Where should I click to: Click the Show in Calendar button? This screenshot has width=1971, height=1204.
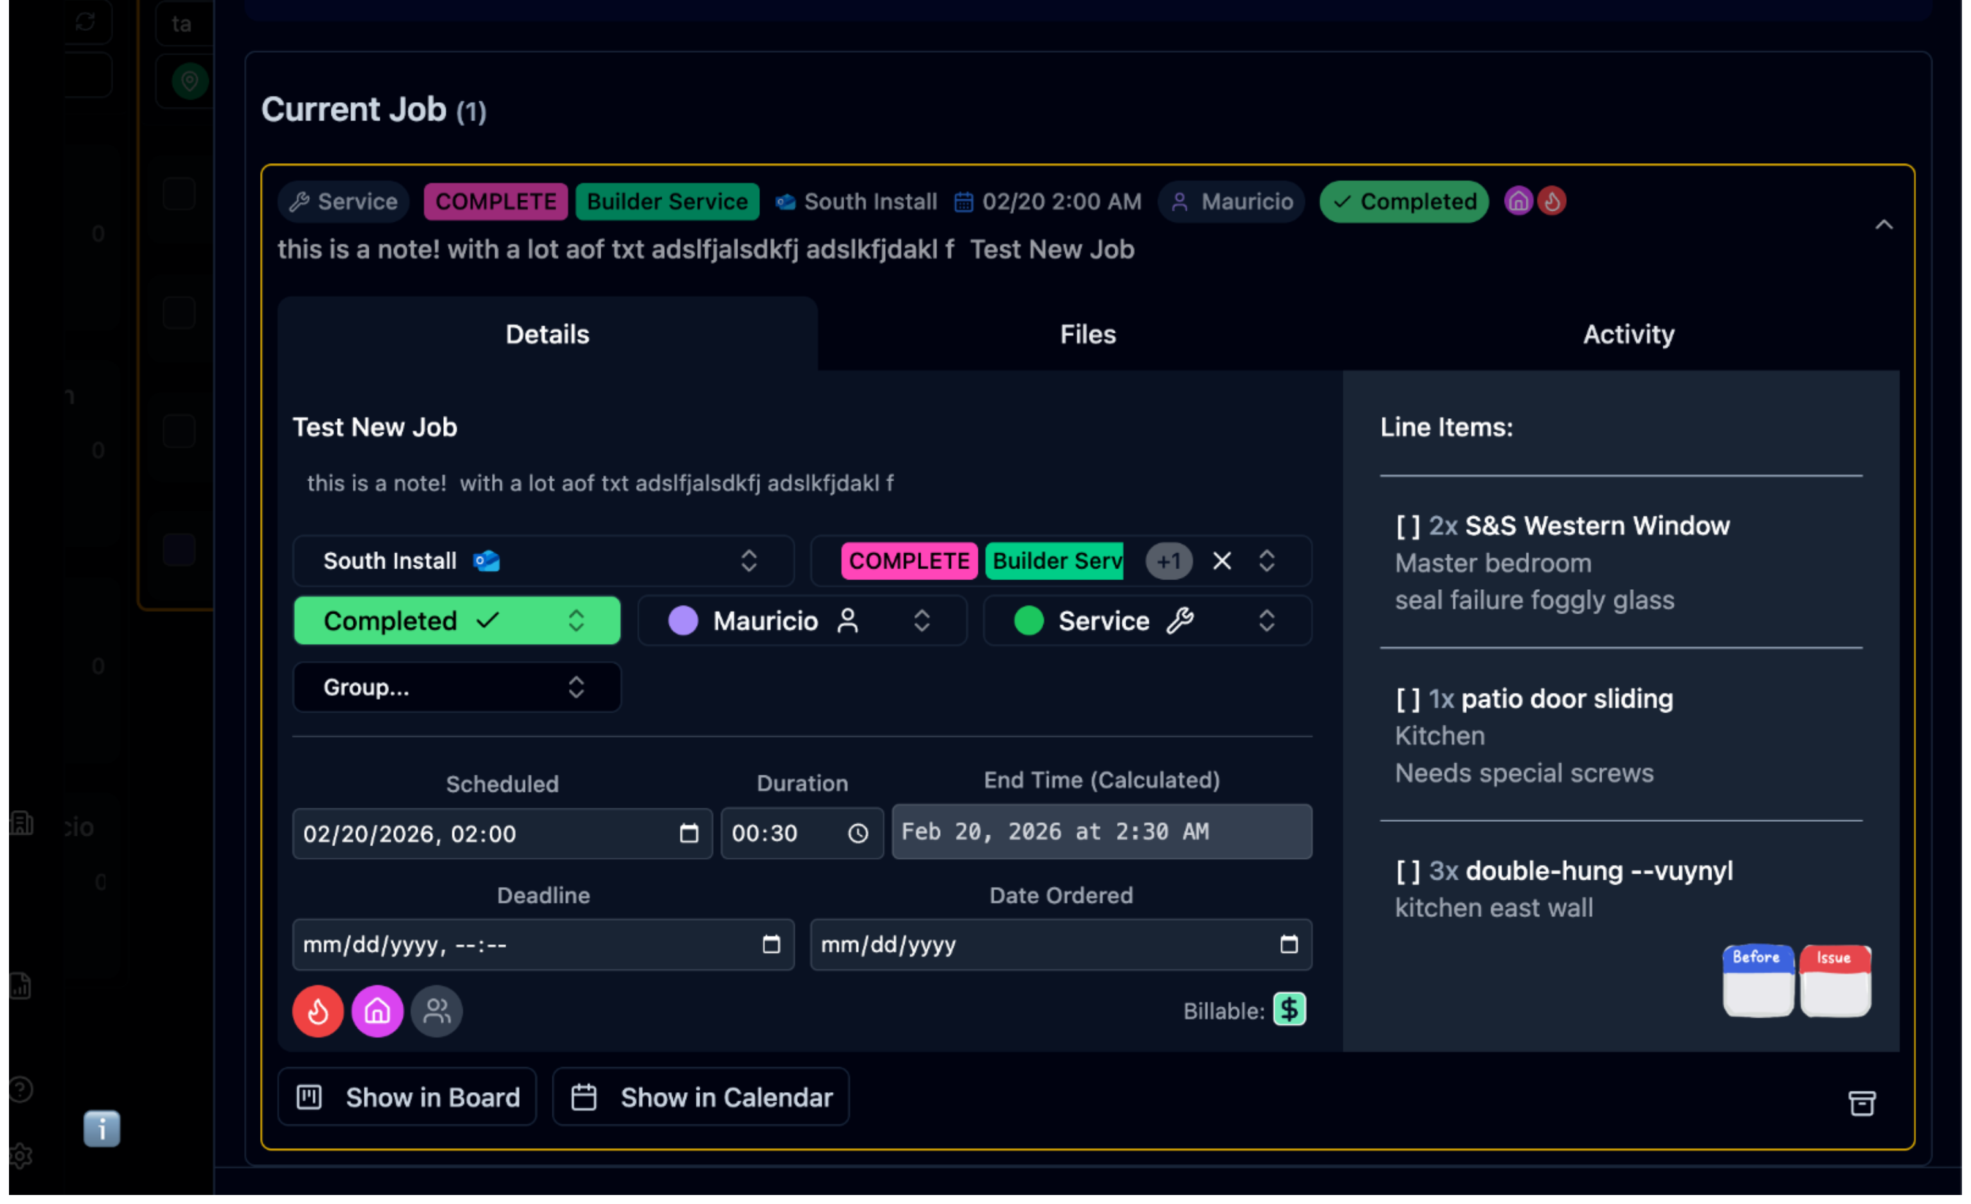(701, 1097)
